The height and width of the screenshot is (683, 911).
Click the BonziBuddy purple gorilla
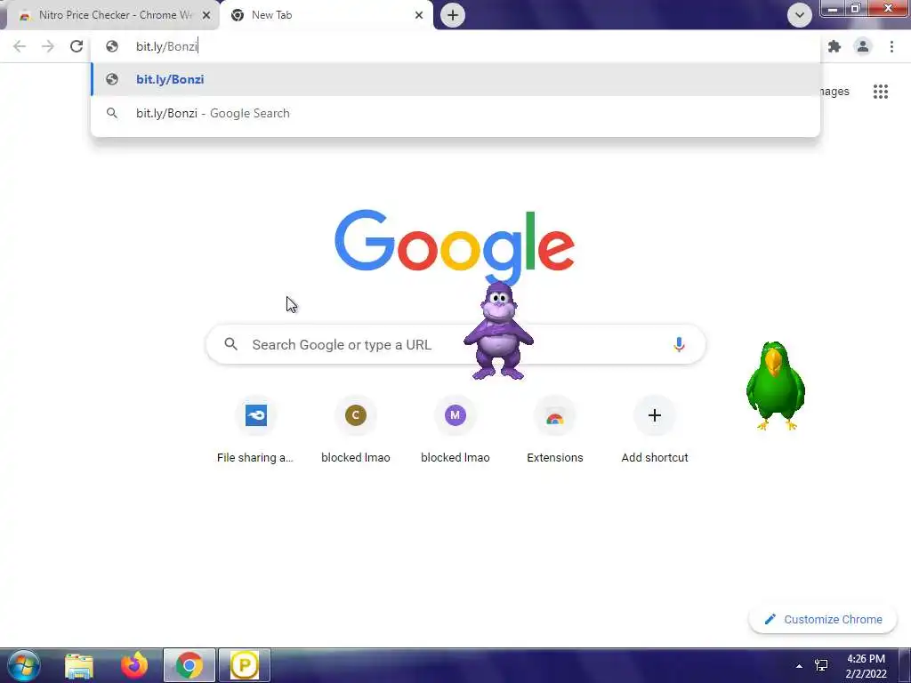(498, 331)
